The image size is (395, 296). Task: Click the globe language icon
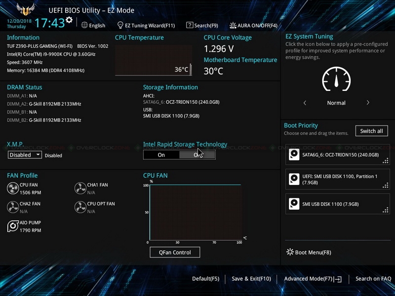[x=84, y=25]
